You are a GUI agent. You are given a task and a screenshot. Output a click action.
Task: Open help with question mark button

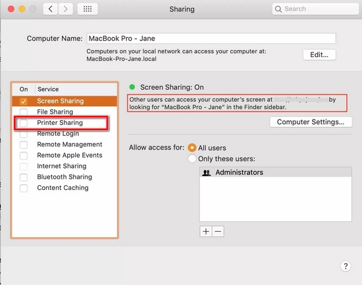346,266
